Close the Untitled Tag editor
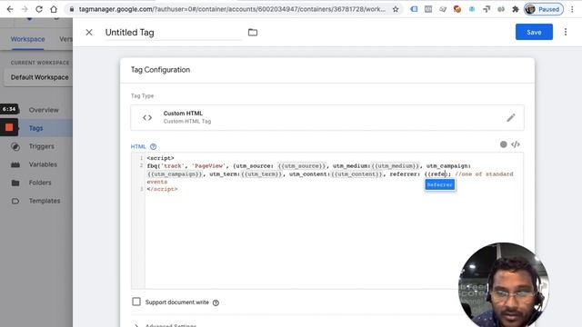Screen dimensions: 582x327 click(89, 33)
